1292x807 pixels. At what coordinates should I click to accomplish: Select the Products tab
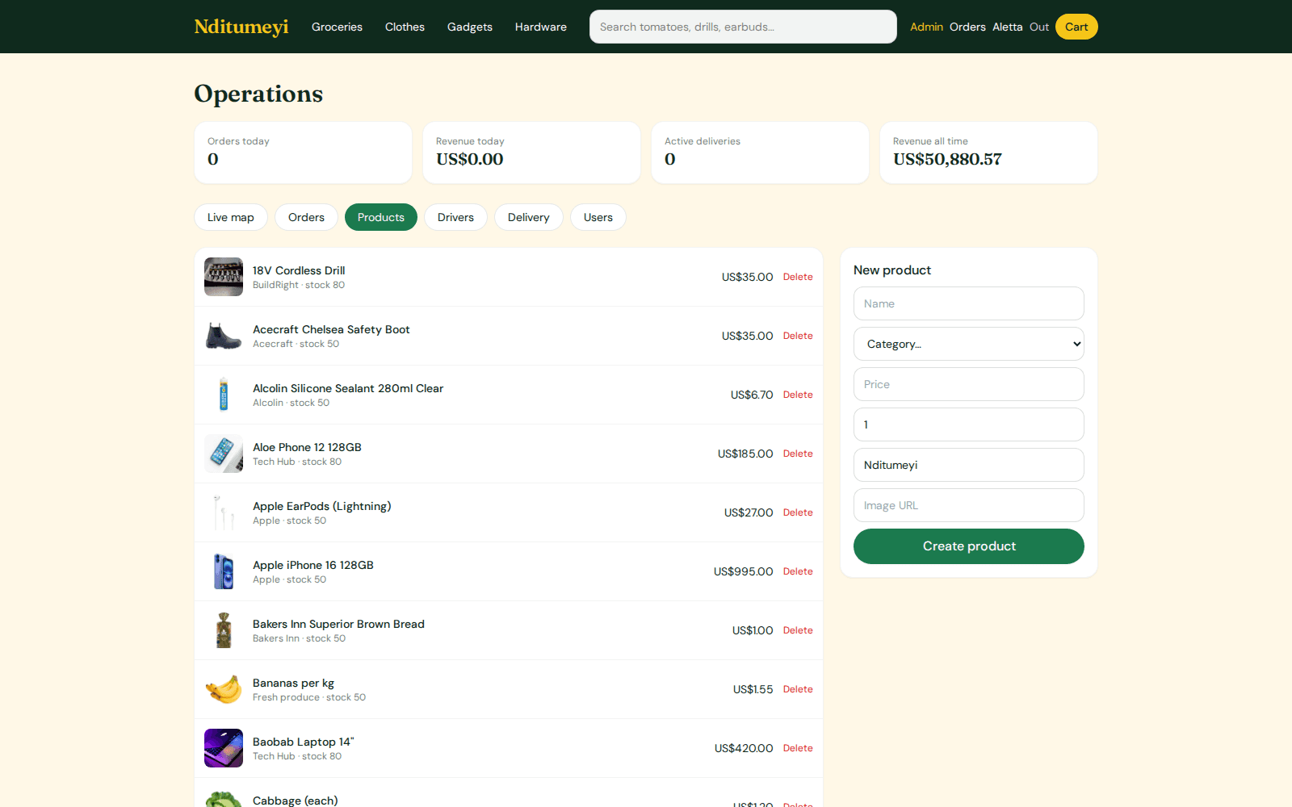coord(381,217)
